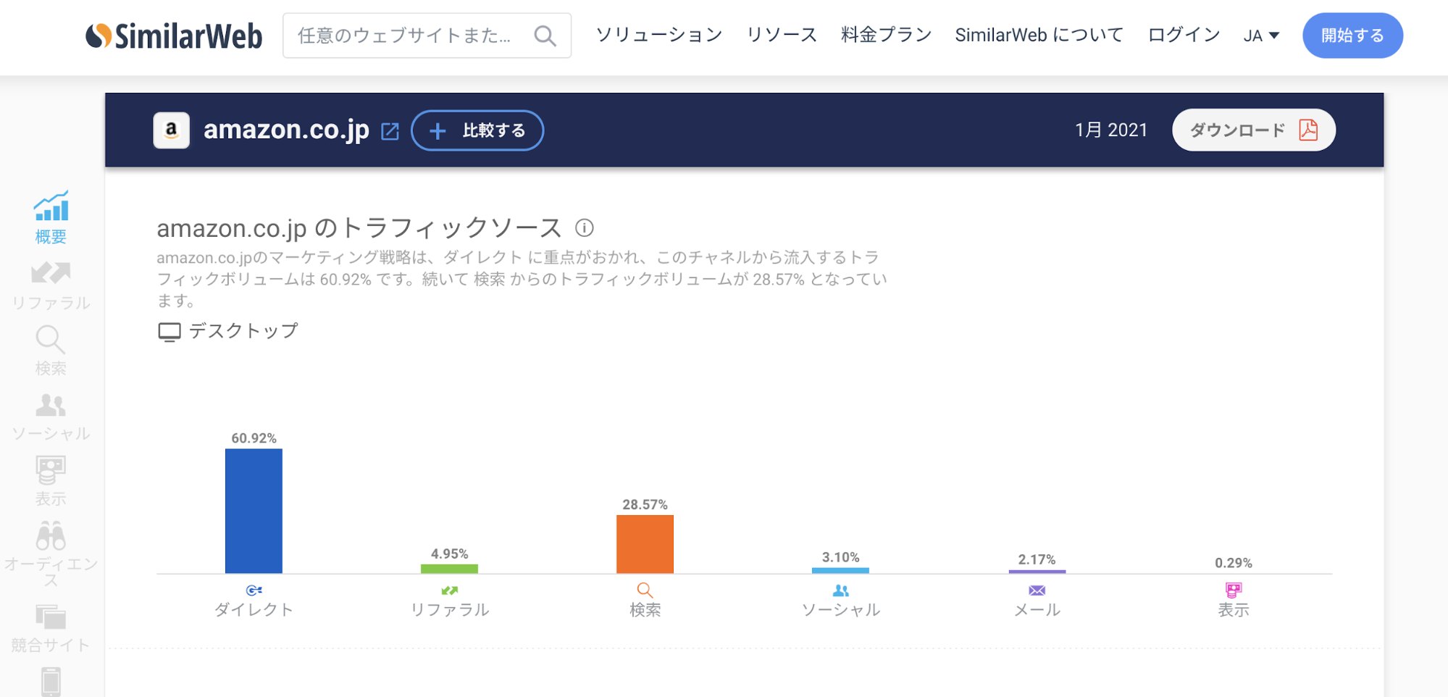Open the リソース menu

(781, 35)
